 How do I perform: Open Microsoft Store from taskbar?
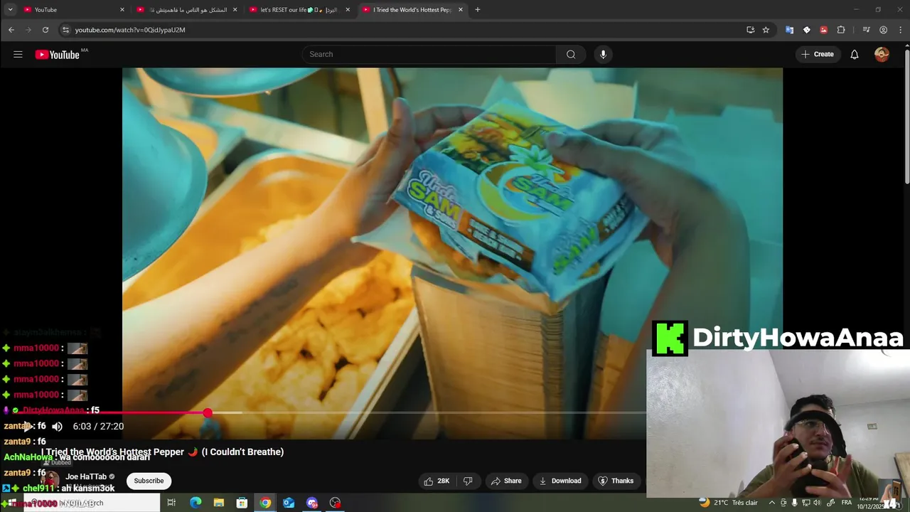click(242, 503)
